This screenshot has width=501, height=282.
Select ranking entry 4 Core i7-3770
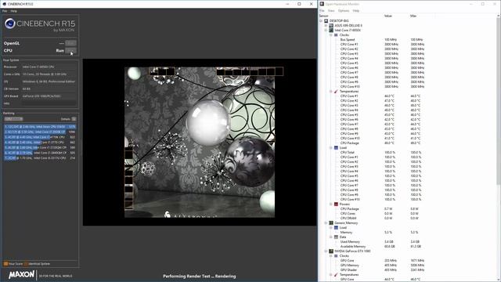point(40,143)
